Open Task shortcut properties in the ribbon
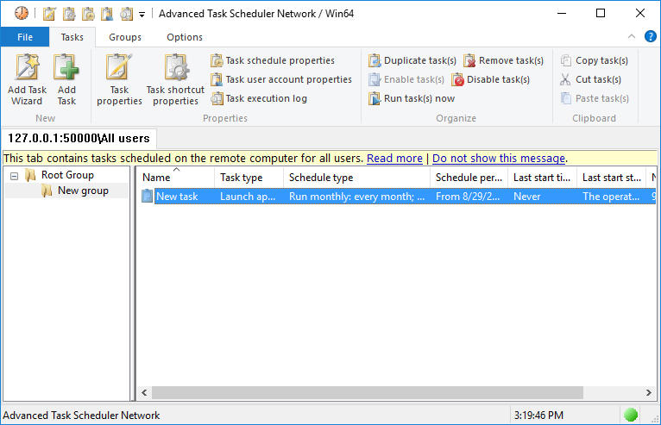This screenshot has width=661, height=425. [175, 79]
